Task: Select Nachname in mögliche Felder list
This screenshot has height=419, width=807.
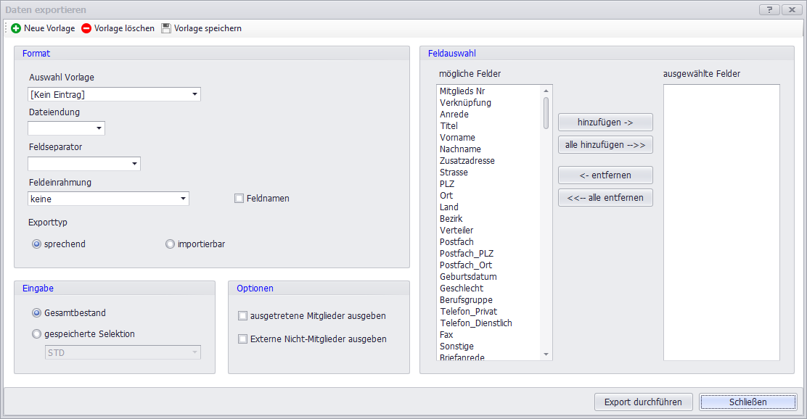Action: tap(460, 149)
